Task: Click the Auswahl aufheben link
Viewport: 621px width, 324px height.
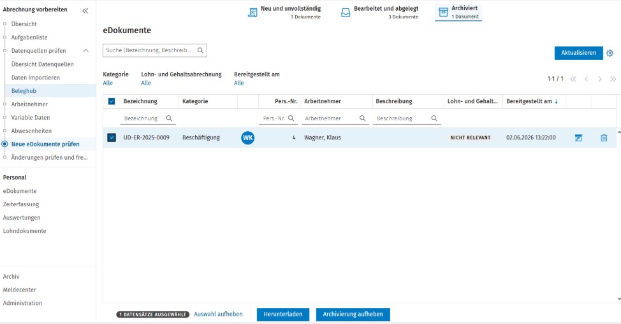Action: coord(218,314)
